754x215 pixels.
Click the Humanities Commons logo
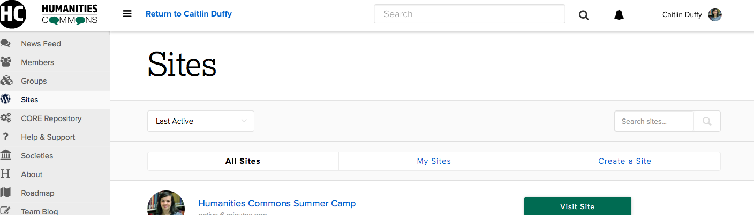click(x=49, y=14)
